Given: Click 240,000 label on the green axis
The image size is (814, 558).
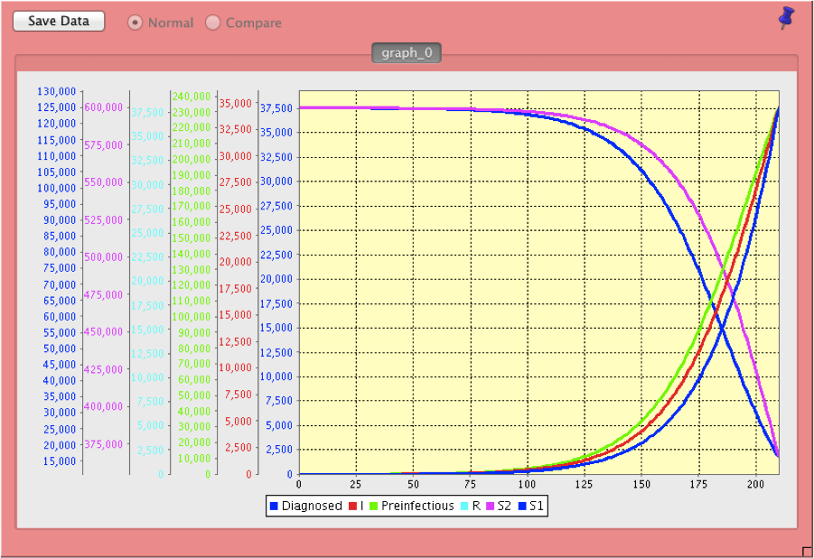Looking at the screenshot, I should point(191,97).
